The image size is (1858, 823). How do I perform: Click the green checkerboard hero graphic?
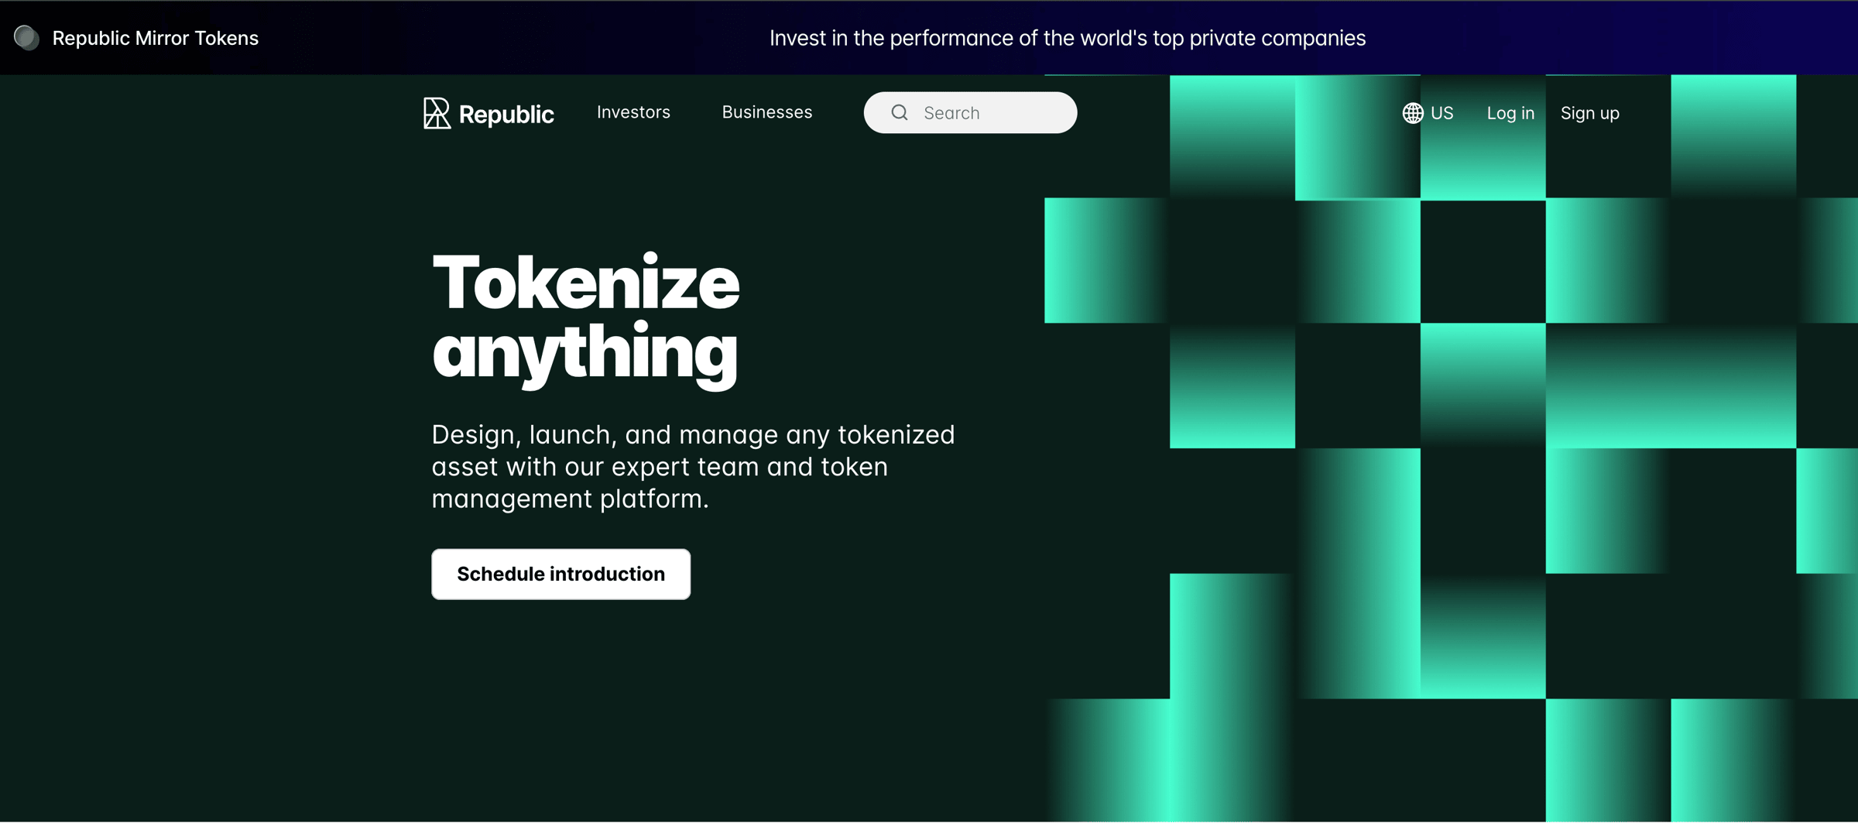point(1451,448)
